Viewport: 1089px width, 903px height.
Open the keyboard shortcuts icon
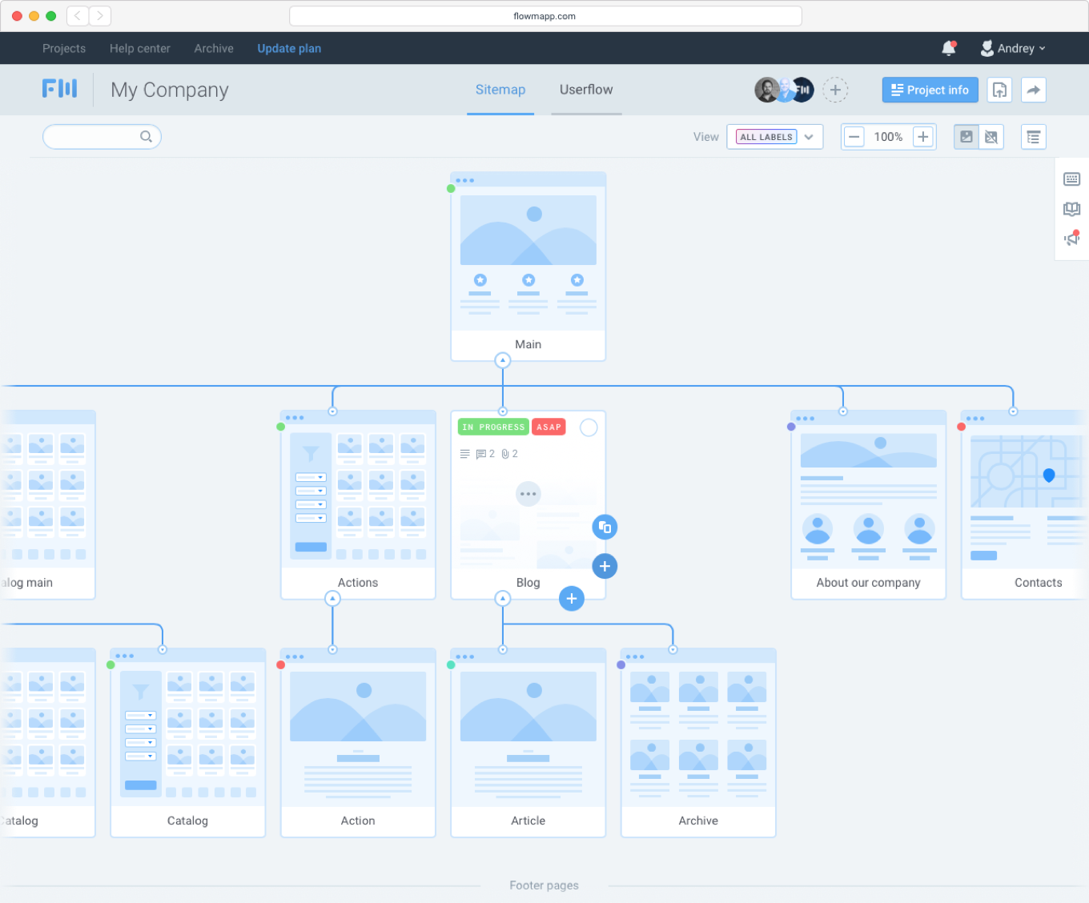pos(1072,179)
